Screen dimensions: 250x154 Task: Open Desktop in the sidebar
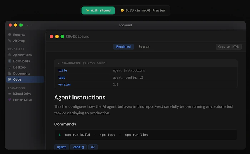tap(19, 67)
